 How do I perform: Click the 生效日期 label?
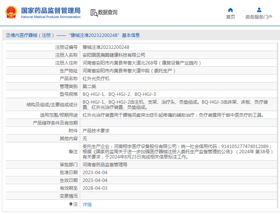coord(69,180)
